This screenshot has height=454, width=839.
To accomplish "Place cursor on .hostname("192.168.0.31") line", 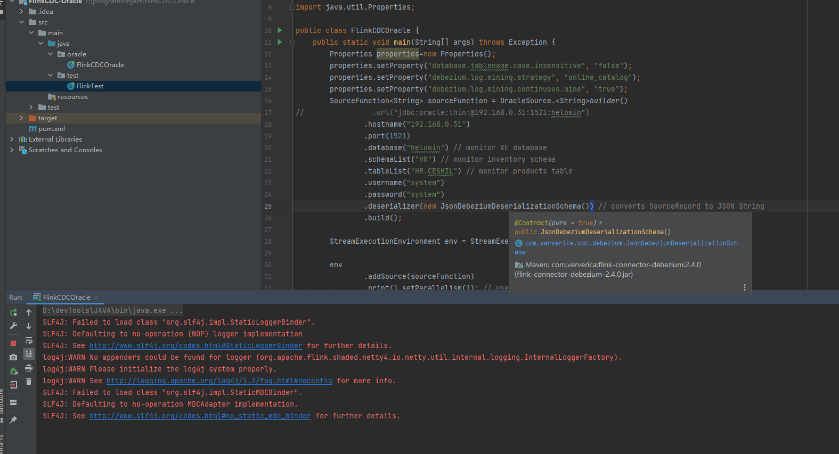I will click(417, 125).
